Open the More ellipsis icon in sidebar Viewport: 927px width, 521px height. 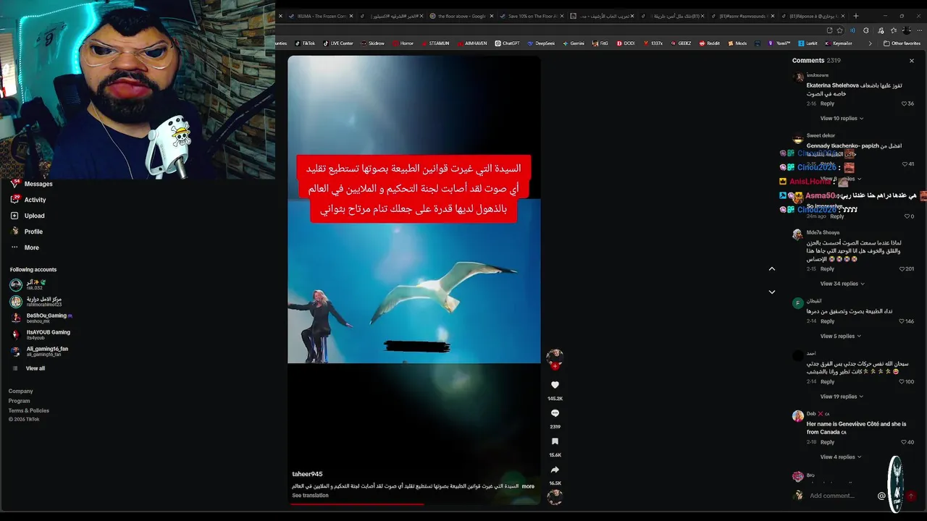point(14,247)
